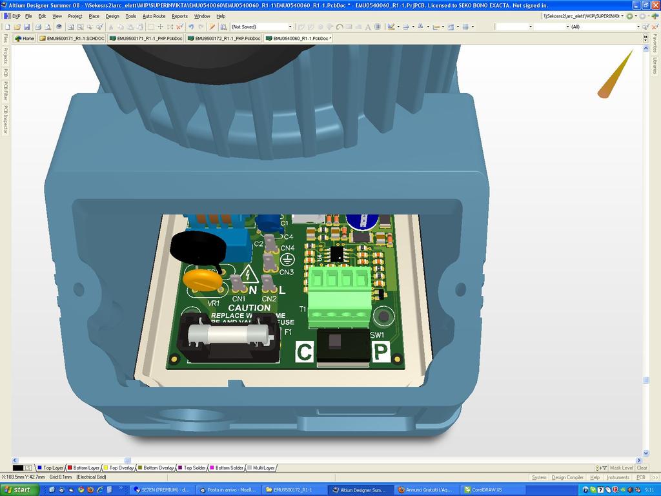Click the Clear Filter icon in the main toolbar
Image resolution: width=661 pixels, height=496 pixels.
(x=180, y=26)
